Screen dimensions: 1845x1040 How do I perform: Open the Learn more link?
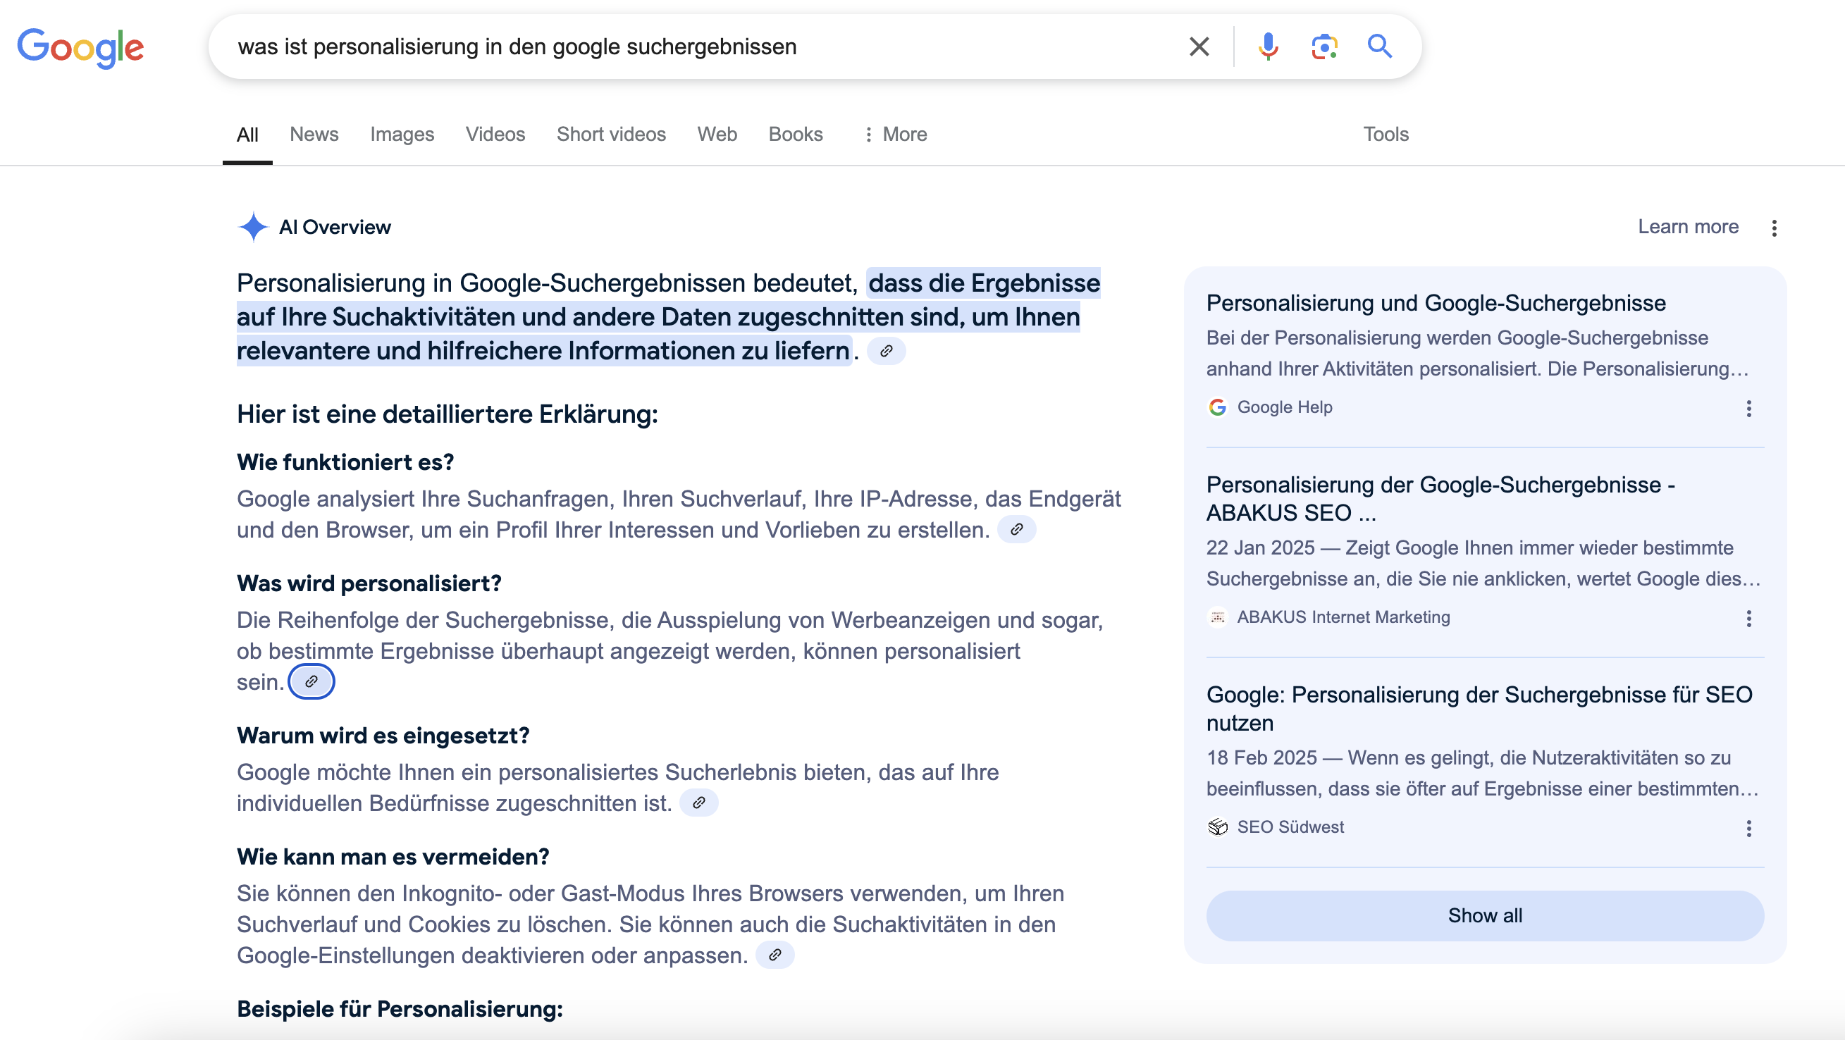pyautogui.click(x=1688, y=226)
